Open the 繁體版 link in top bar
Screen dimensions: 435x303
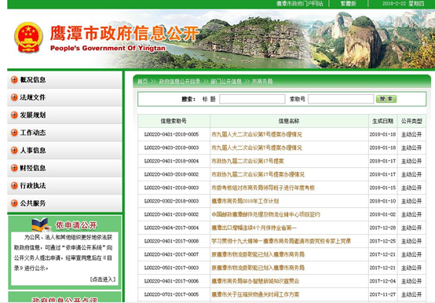coord(349,4)
